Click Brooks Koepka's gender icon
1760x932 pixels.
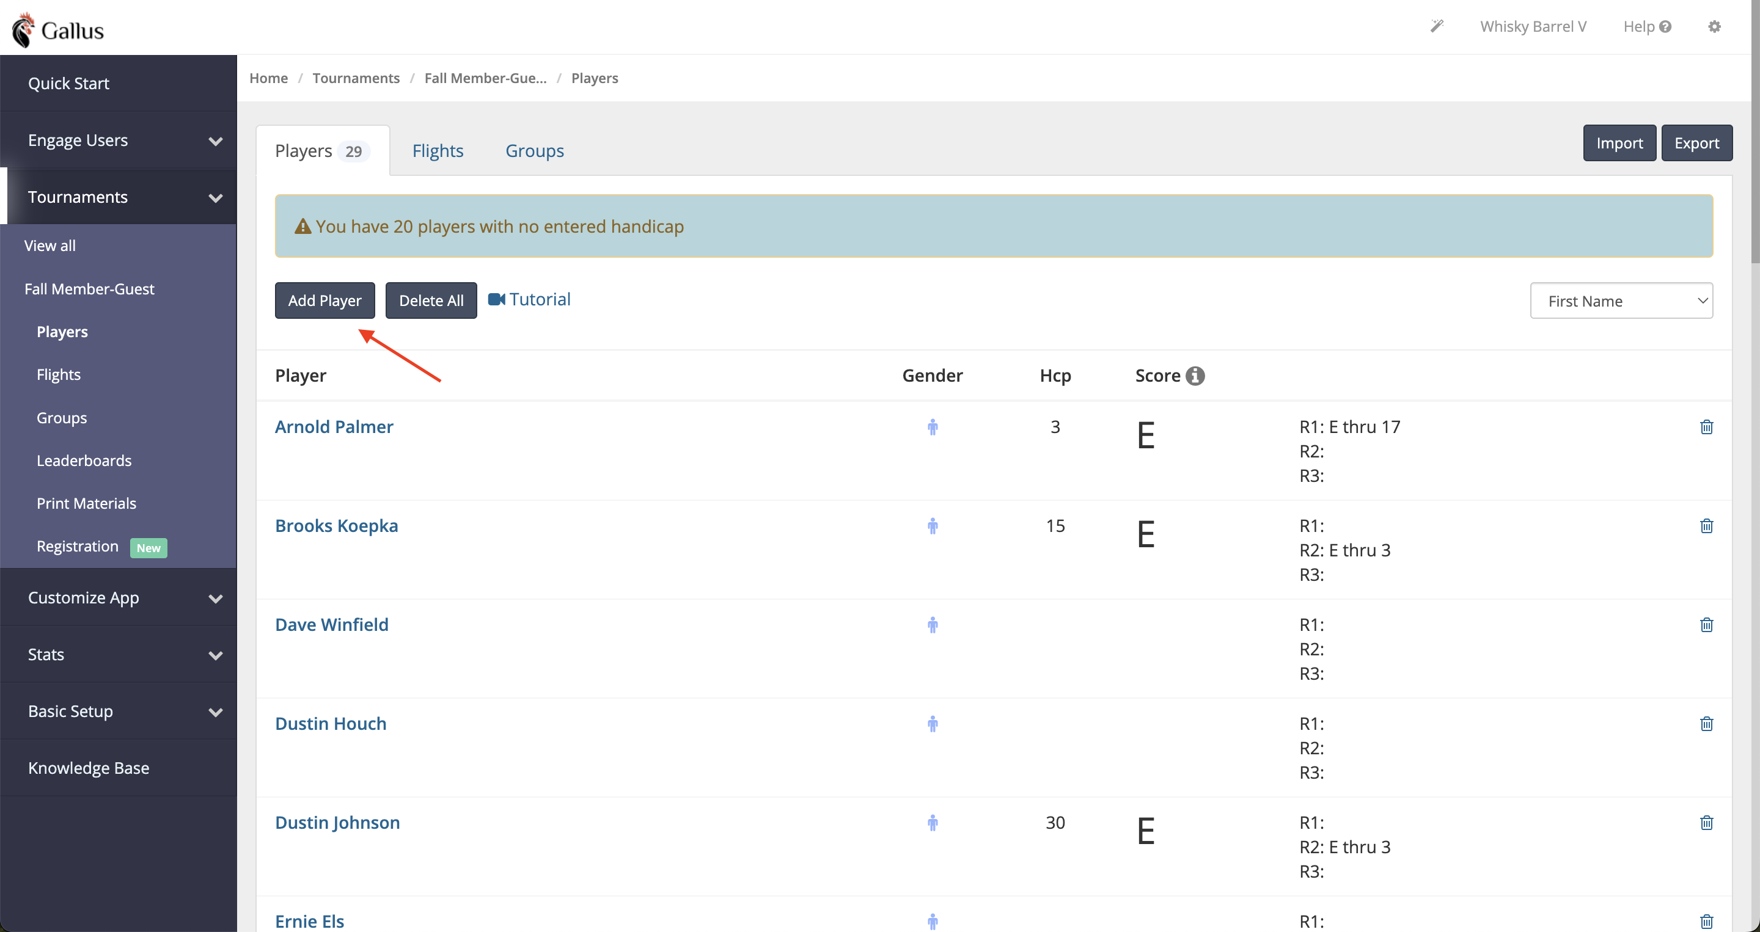click(933, 526)
